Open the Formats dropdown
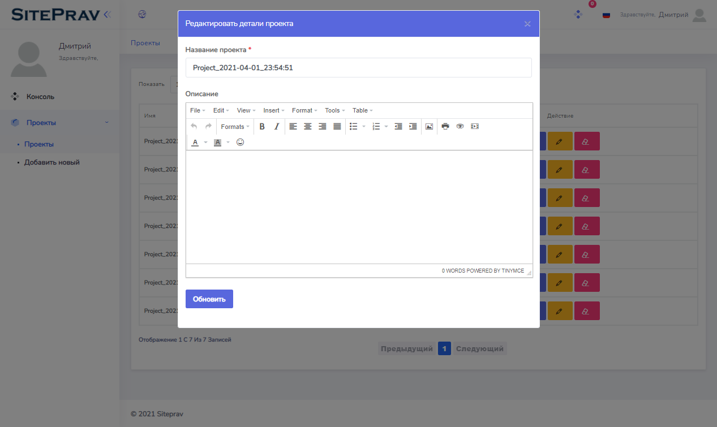This screenshot has height=427, width=717. [x=235, y=127]
